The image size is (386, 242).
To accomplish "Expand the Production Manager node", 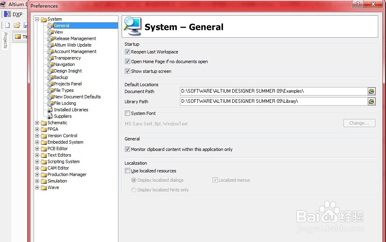I will pyautogui.click(x=37, y=174).
